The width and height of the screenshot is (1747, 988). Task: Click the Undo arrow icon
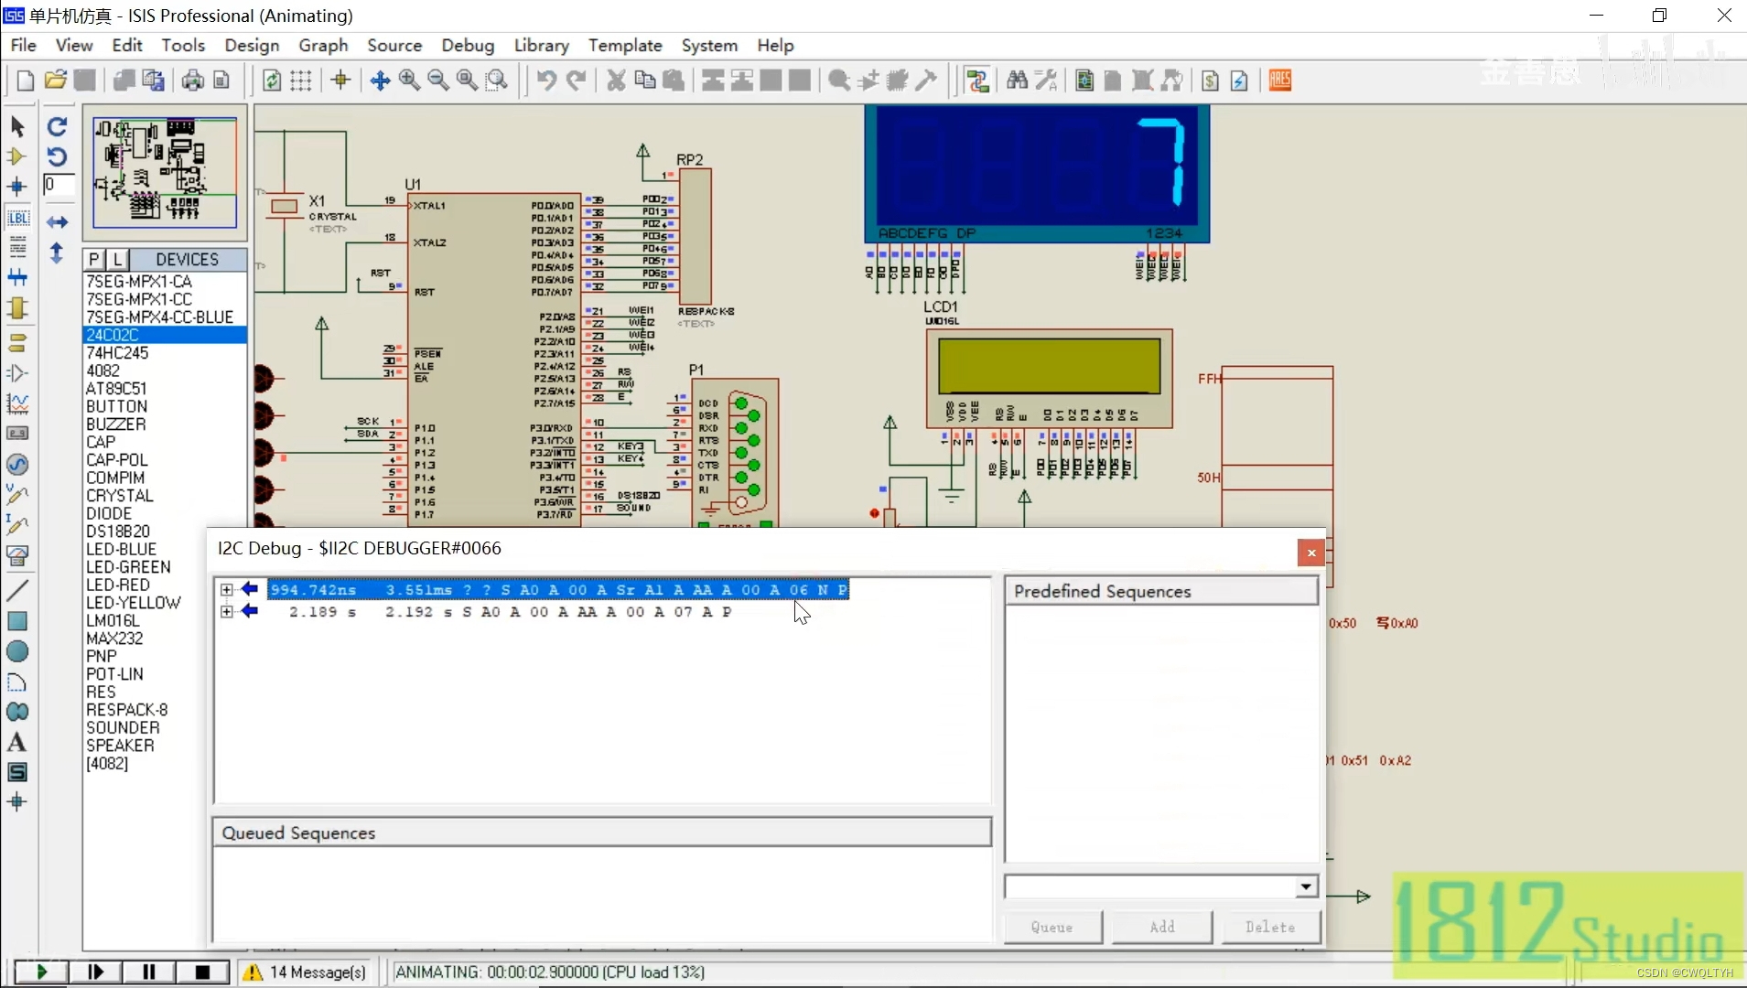[546, 81]
